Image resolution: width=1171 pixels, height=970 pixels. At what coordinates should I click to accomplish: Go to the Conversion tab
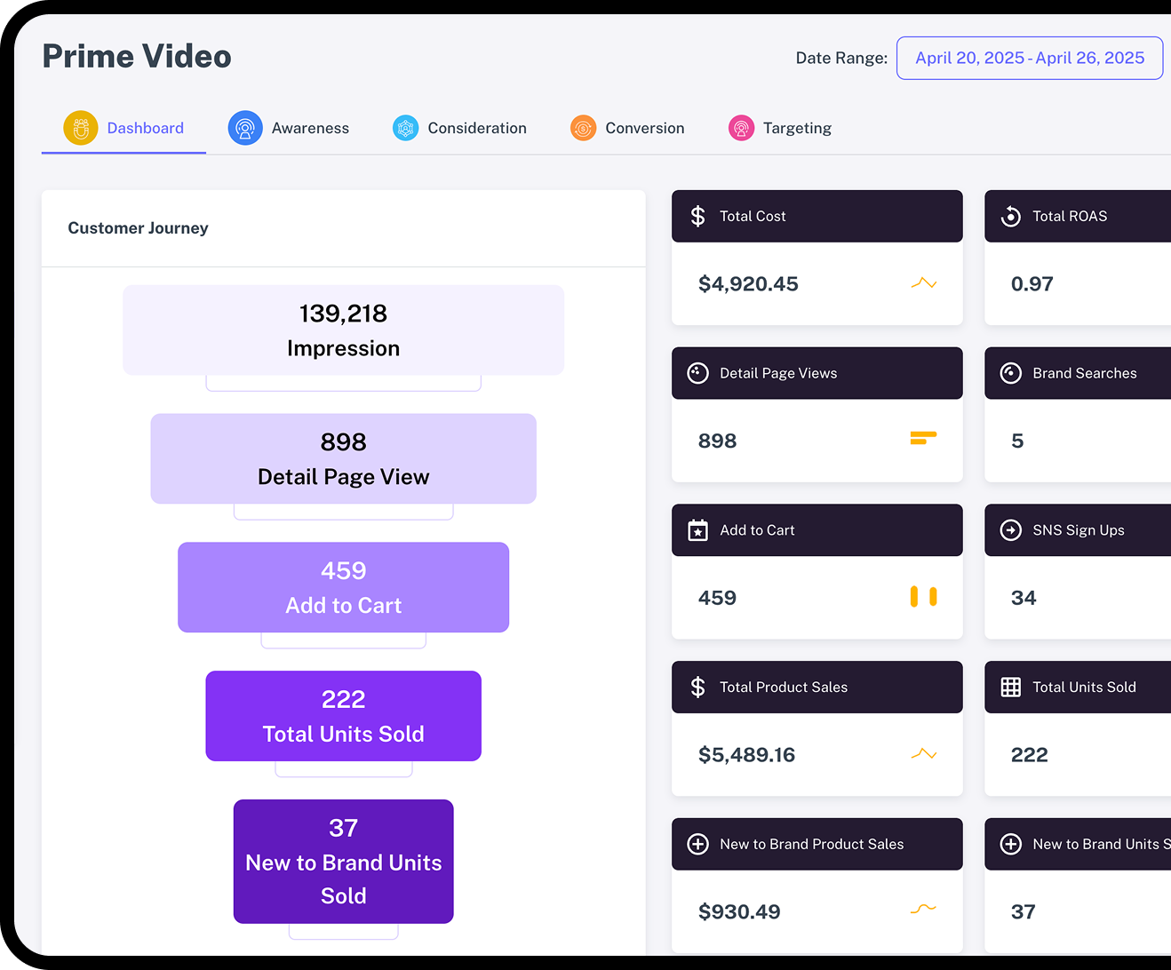click(x=627, y=128)
